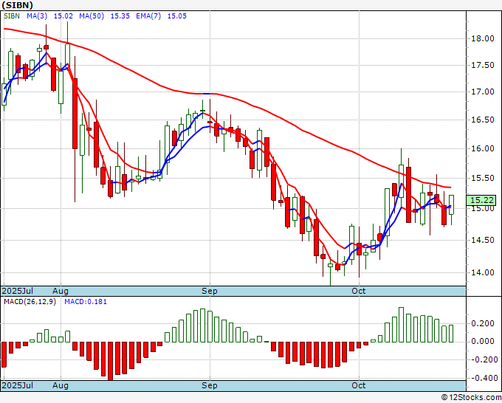Click the 14.50 price axis label
The image size is (502, 403).
tap(483, 240)
